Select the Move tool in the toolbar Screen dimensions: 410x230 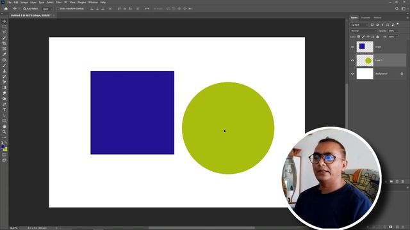pyautogui.click(x=4, y=21)
